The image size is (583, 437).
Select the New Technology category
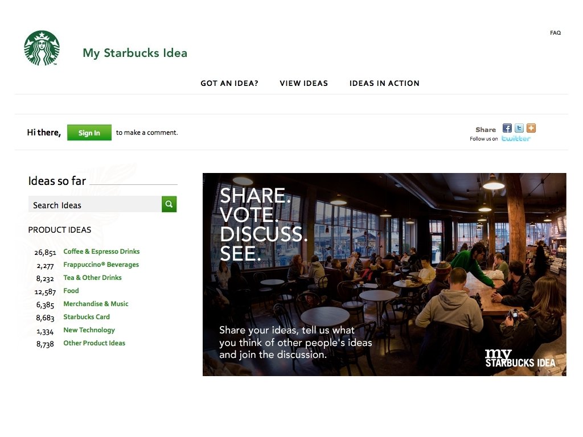(89, 330)
